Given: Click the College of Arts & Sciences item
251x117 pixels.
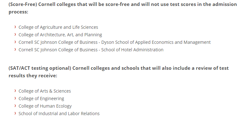Looking at the screenshot, I should pos(45,91).
